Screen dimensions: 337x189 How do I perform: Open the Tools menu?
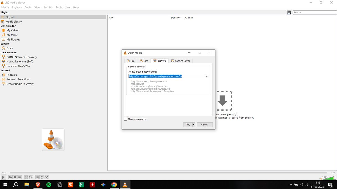click(x=59, y=8)
